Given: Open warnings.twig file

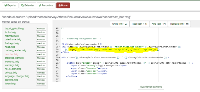Looking at the screenshot, I should 12,65.
